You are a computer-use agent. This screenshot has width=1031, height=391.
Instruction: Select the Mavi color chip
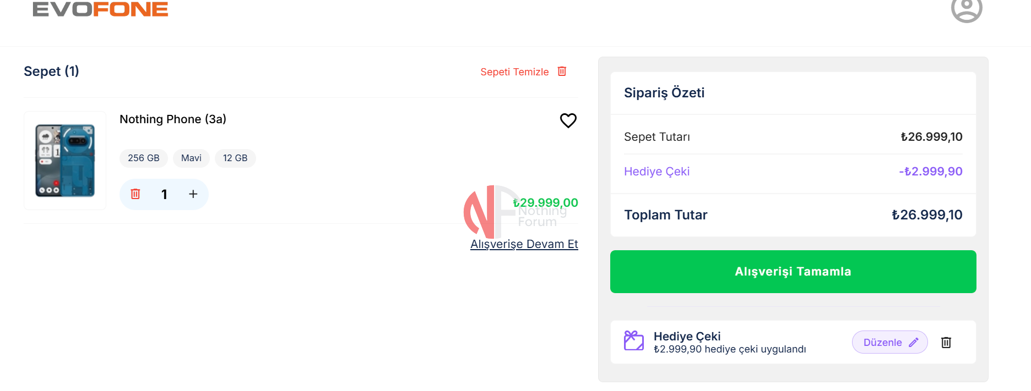[191, 158]
